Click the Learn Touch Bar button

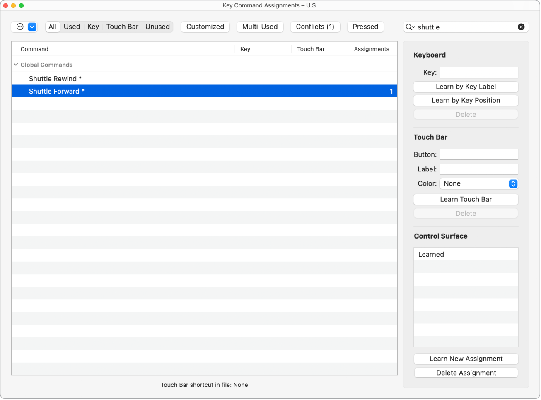point(466,199)
